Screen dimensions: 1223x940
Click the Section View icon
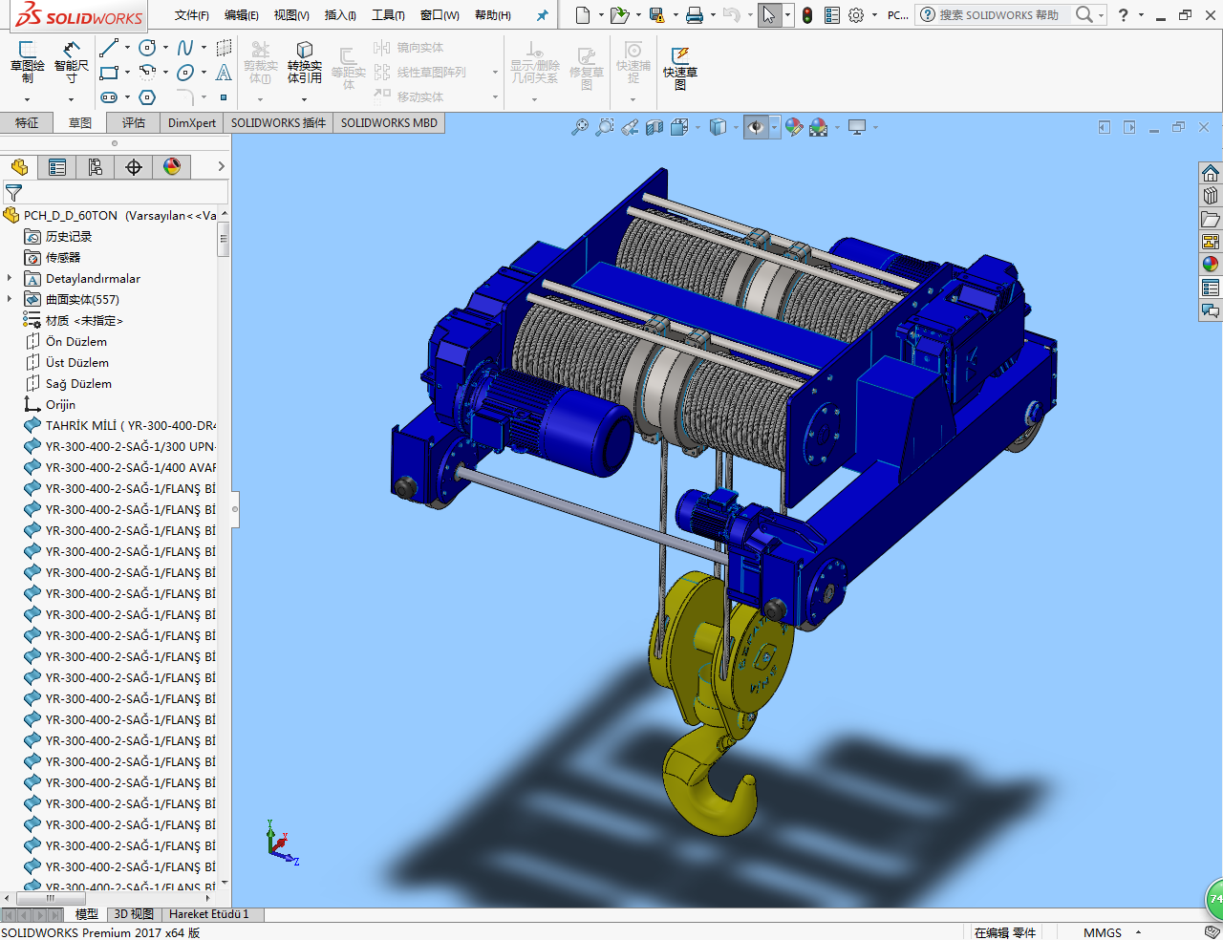click(x=654, y=127)
